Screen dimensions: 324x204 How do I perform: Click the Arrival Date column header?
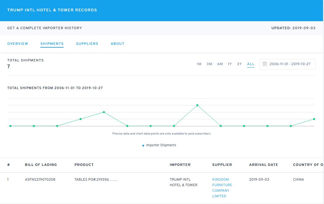[x=263, y=165]
